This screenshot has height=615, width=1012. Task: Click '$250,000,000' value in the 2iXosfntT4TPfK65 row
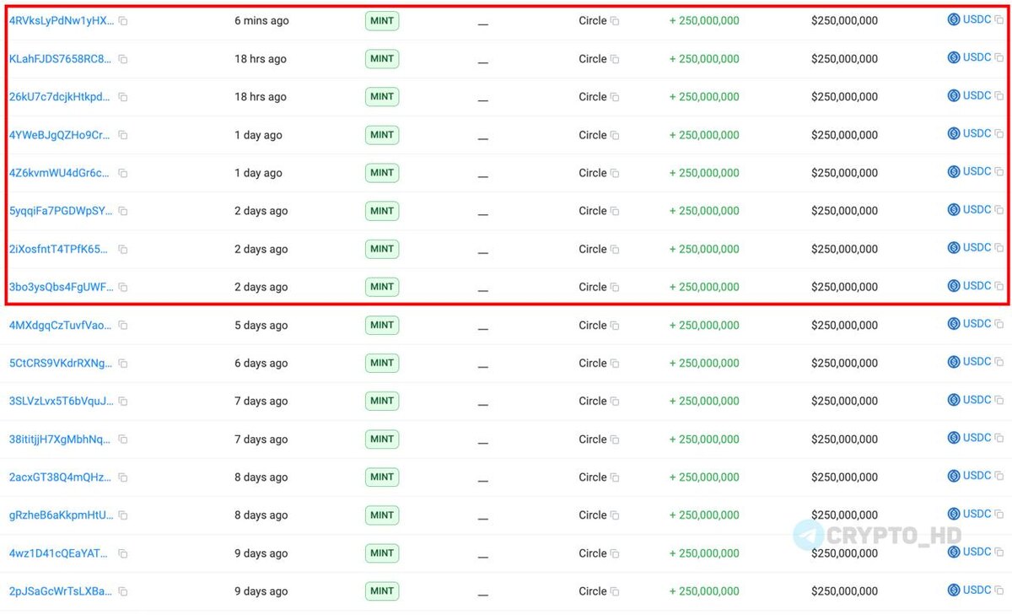point(844,249)
